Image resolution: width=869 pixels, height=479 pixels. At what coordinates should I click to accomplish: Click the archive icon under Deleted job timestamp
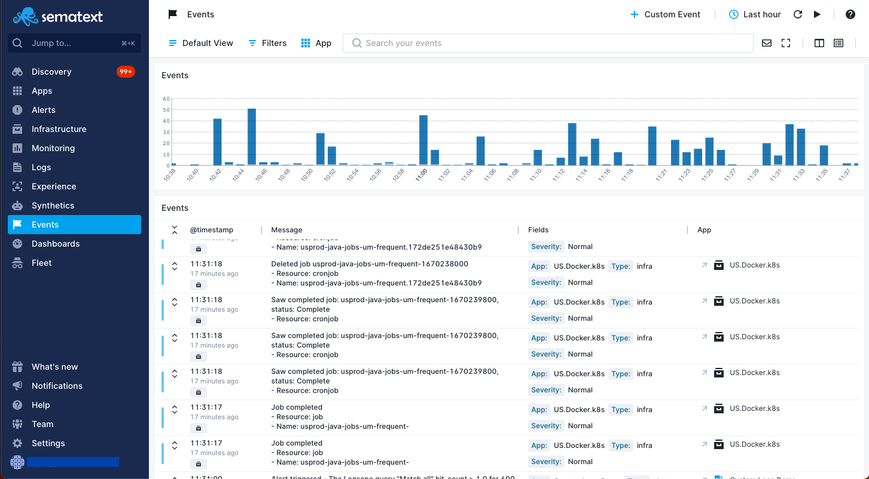pyautogui.click(x=199, y=285)
